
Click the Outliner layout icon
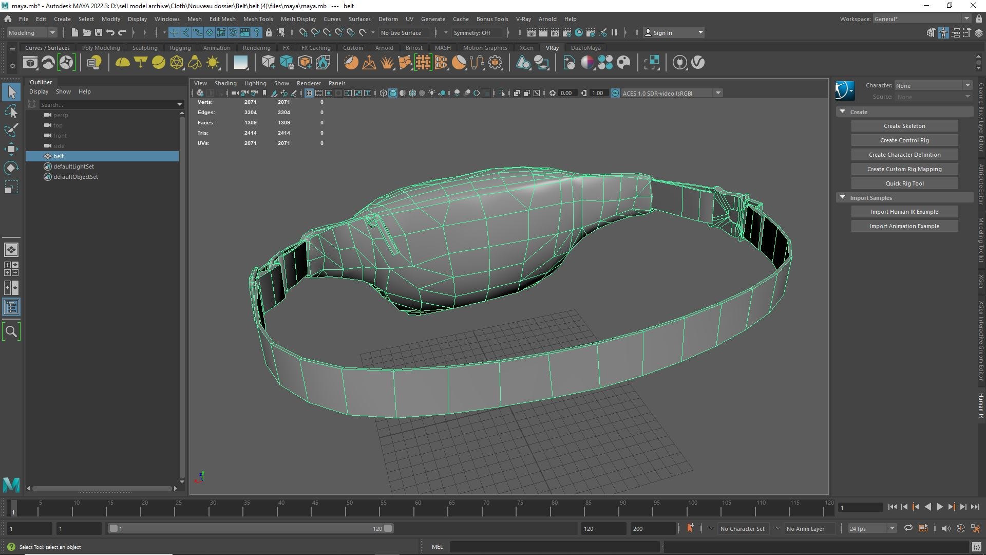[11, 307]
